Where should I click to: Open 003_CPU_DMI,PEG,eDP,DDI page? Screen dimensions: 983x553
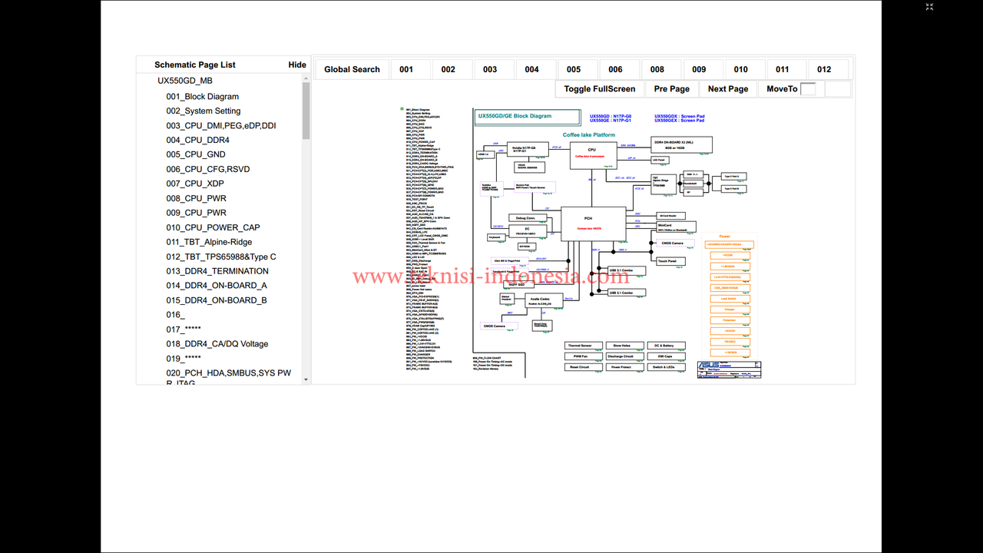[221, 126]
